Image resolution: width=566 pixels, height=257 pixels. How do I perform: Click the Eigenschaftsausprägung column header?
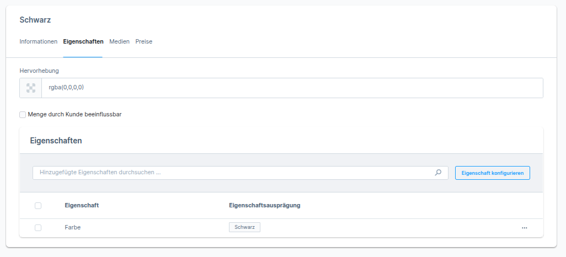point(265,205)
